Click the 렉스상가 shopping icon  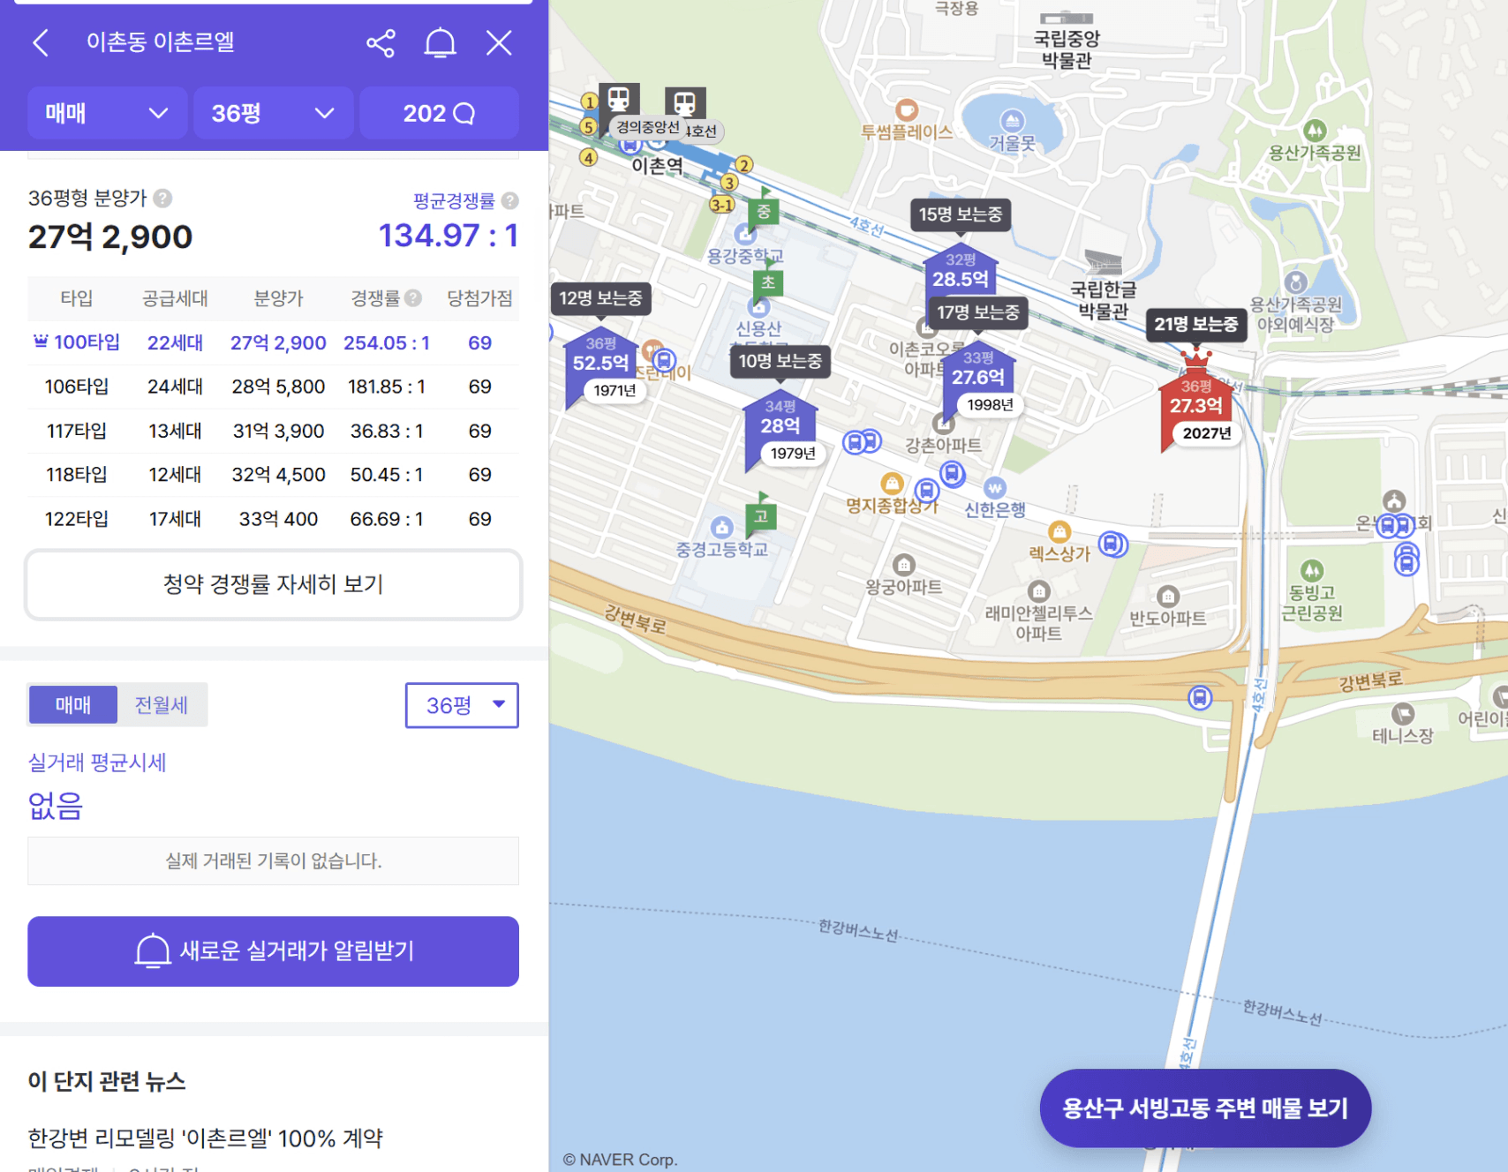click(x=1059, y=532)
